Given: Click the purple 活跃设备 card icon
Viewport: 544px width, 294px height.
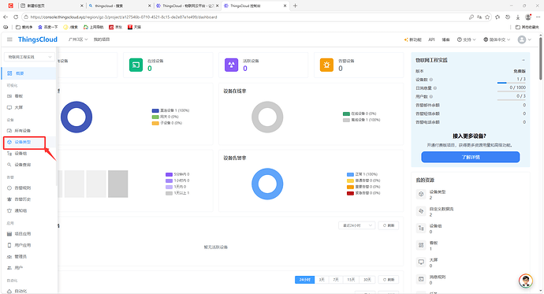Looking at the screenshot, I should click(232, 65).
